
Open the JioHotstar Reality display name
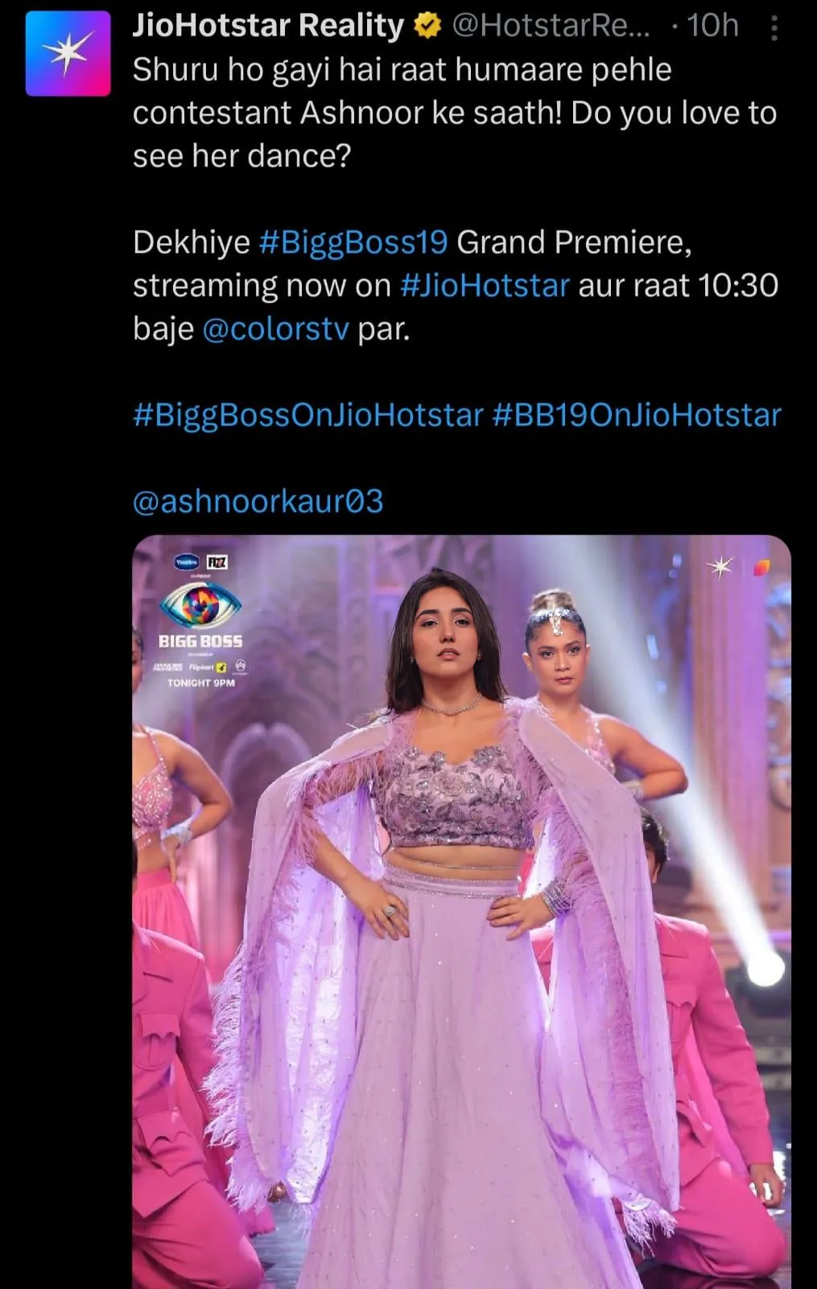pos(268,27)
